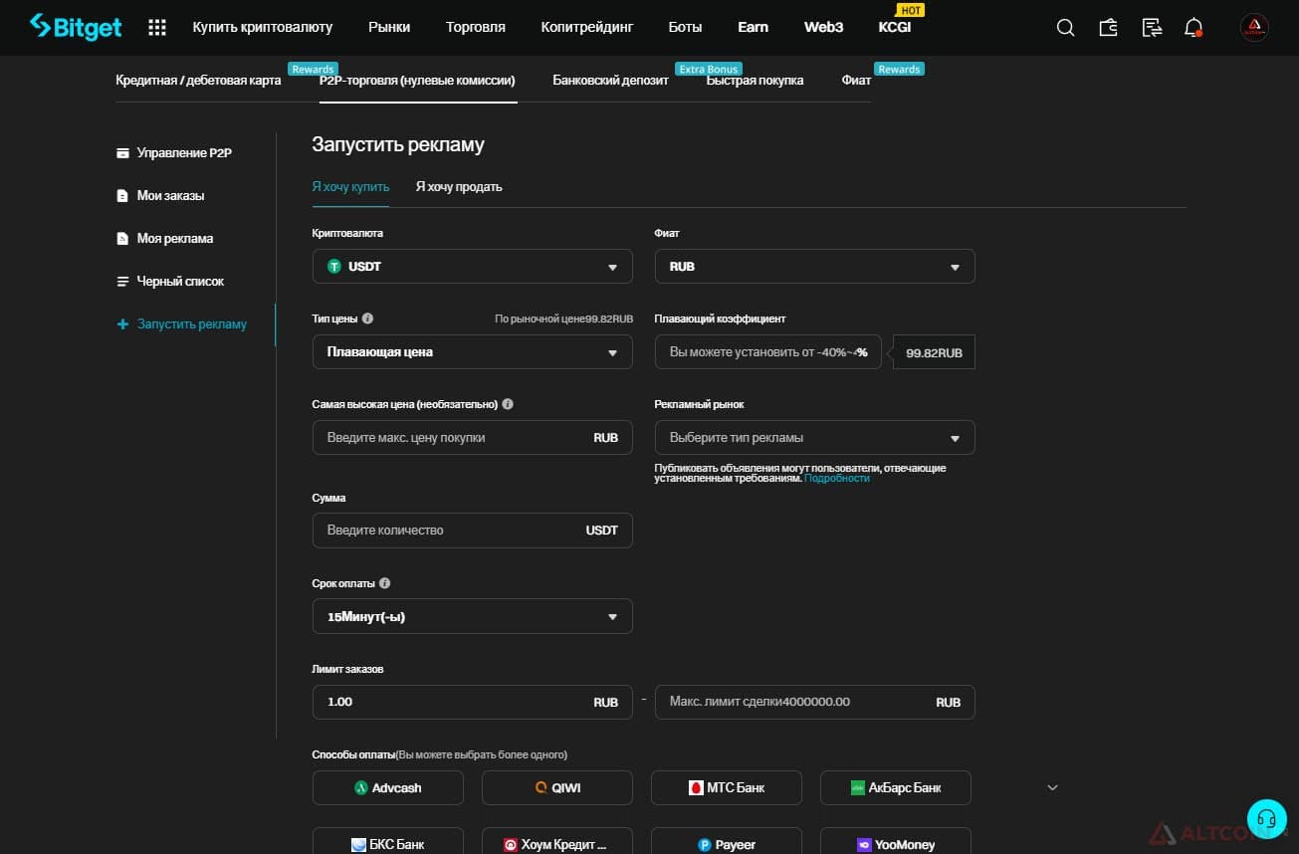Image resolution: width=1299 pixels, height=854 pixels.
Task: Open the notifications bell
Action: [1194, 28]
